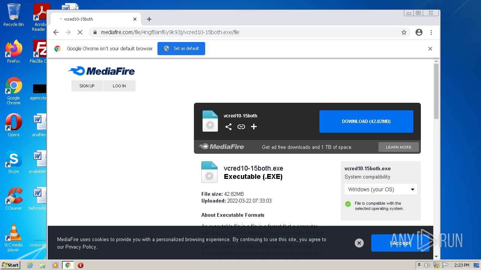Open Internet Explorer from the taskbar
The image size is (481, 270).
tap(30, 265)
